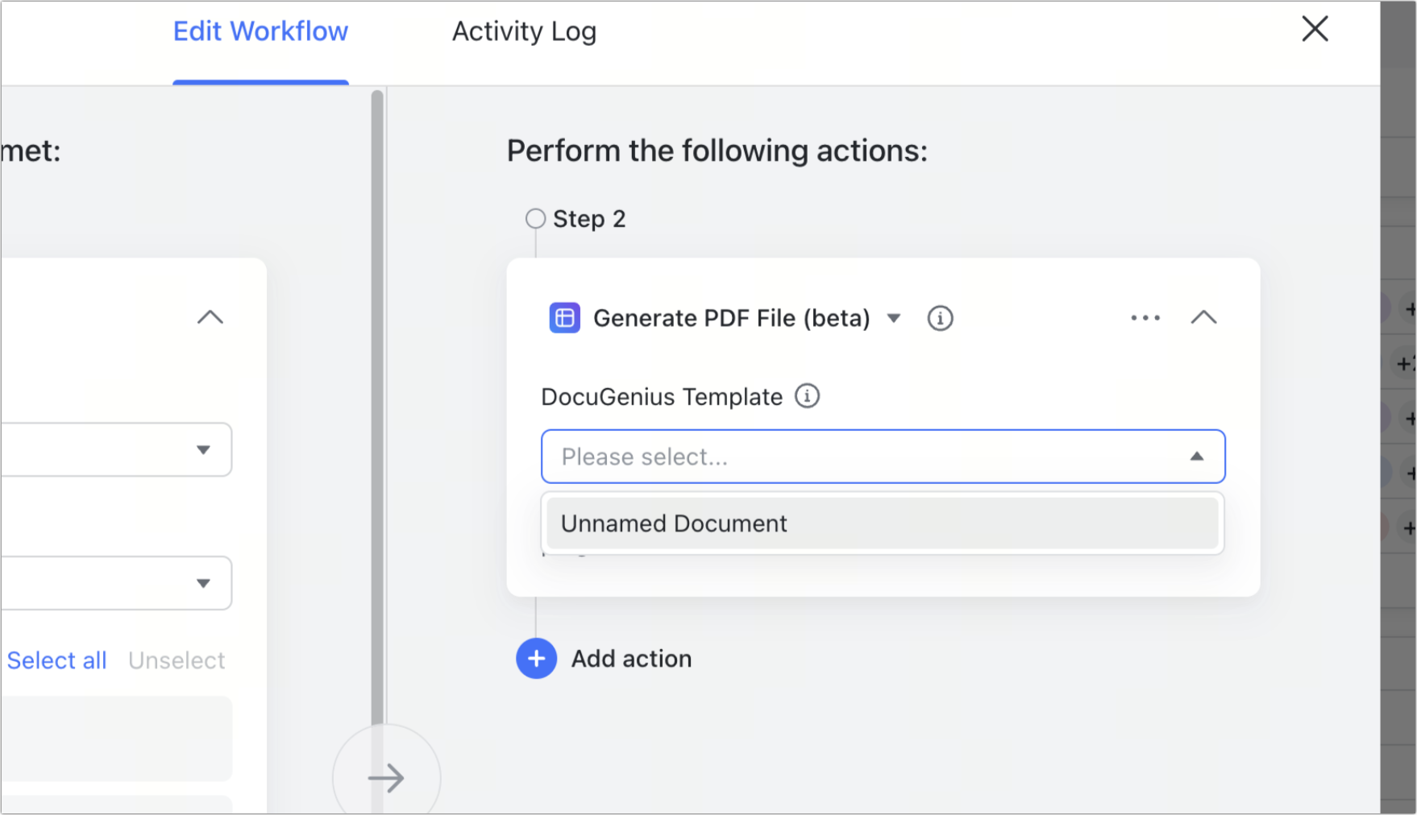Click the circular right-arrow panel expander
Viewport: 1417px width, 815px height.
click(387, 776)
